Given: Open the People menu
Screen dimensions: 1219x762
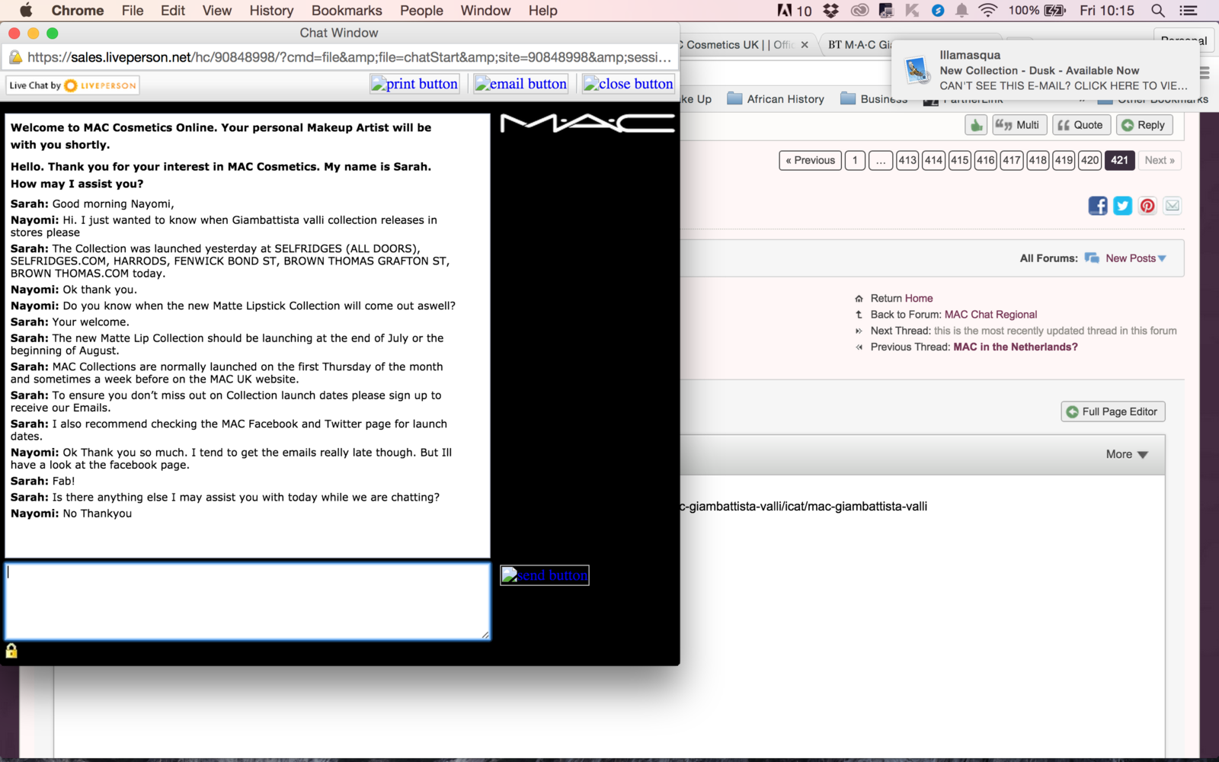Looking at the screenshot, I should point(421,11).
